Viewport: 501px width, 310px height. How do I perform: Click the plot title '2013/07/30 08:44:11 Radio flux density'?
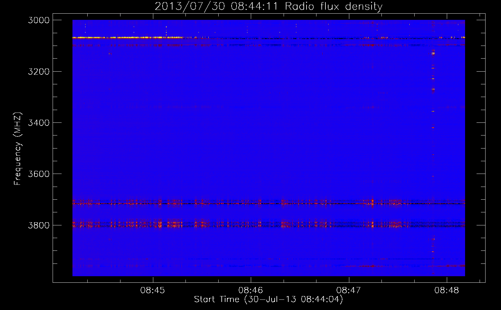(x=268, y=7)
